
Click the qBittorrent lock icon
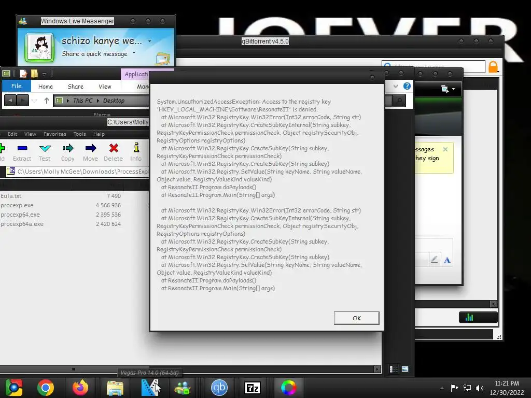point(493,67)
